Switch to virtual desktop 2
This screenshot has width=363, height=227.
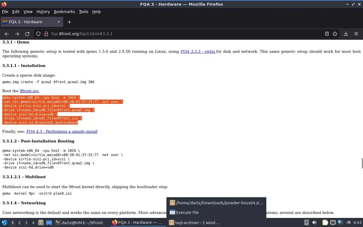click(x=19, y=223)
